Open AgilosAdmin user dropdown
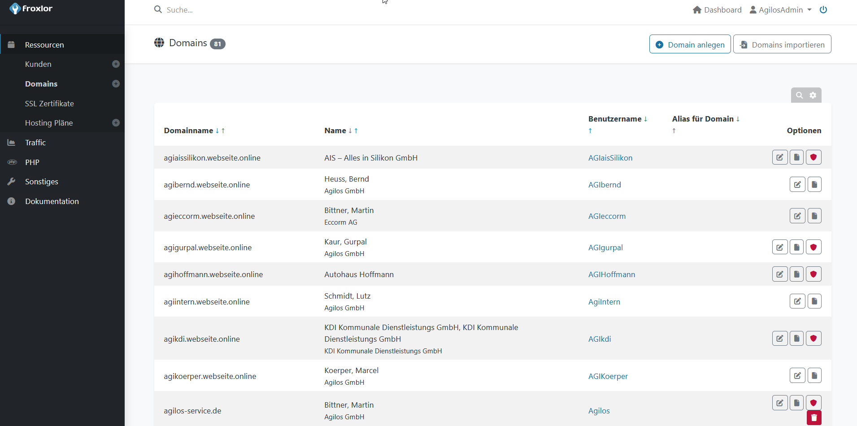The width and height of the screenshot is (857, 426). pyautogui.click(x=781, y=10)
